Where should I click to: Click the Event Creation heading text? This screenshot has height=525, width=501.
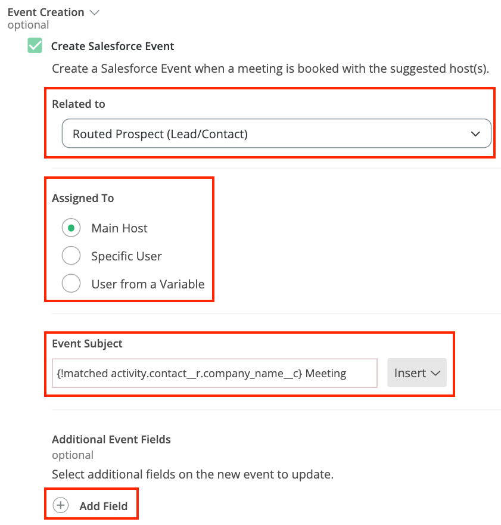tap(46, 12)
